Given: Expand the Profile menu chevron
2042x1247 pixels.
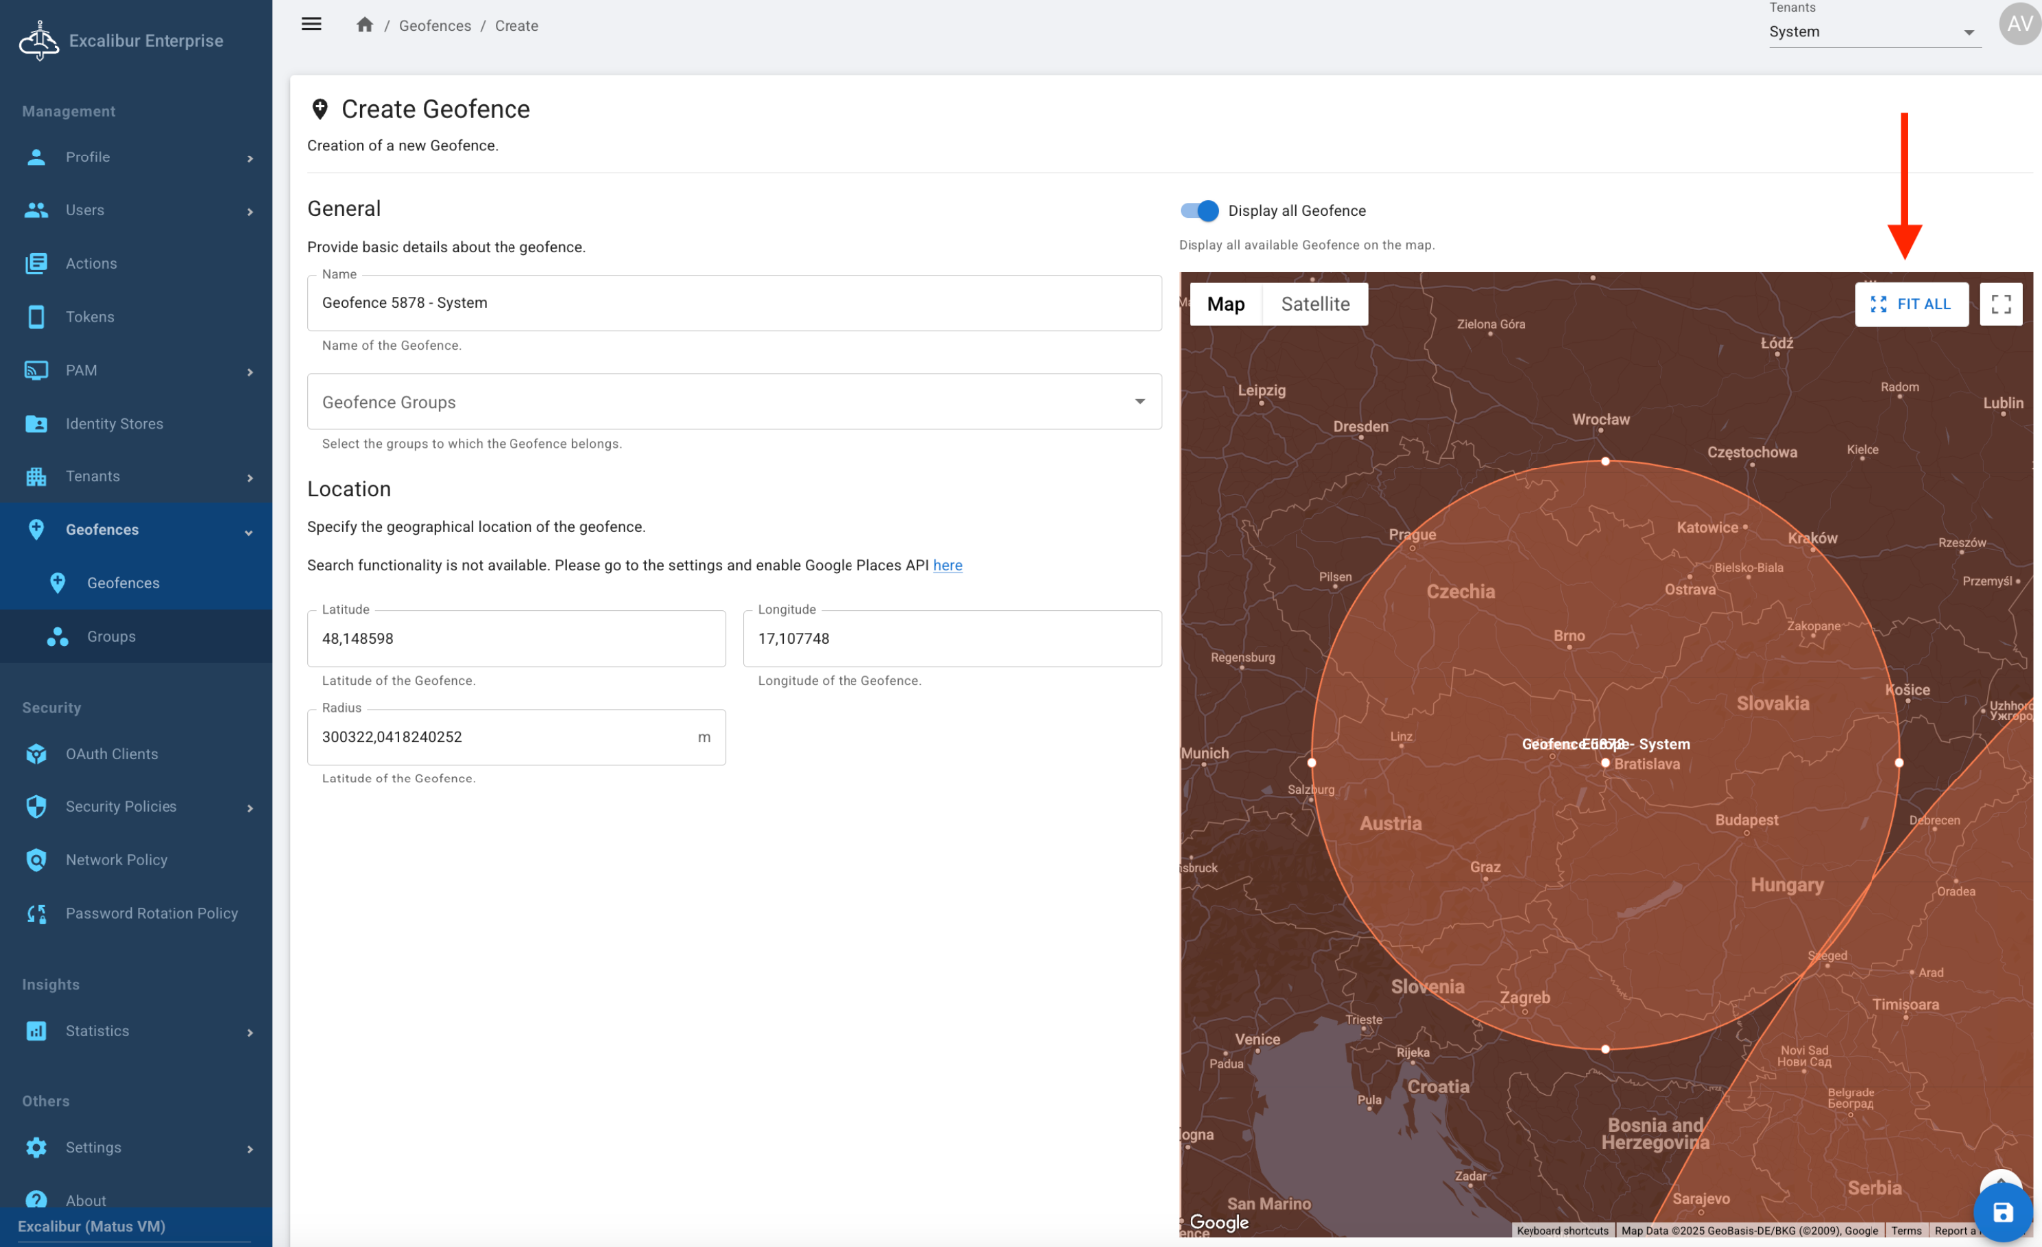Looking at the screenshot, I should coord(250,158).
